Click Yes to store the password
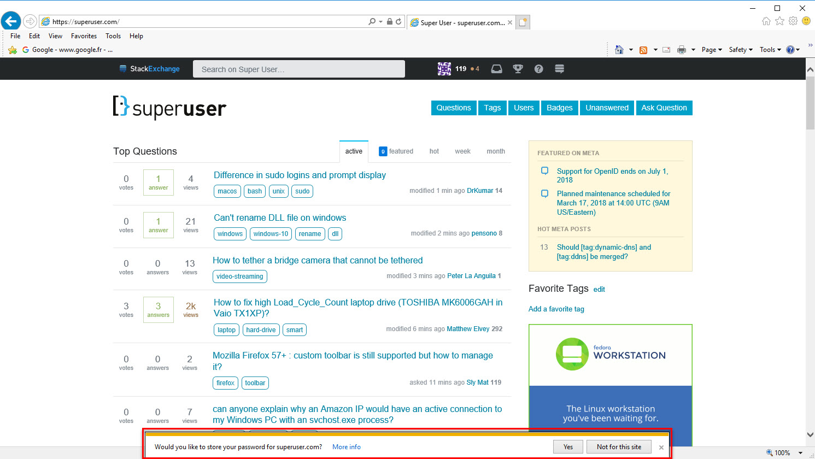Screen dimensions: 815x459 coord(568,447)
